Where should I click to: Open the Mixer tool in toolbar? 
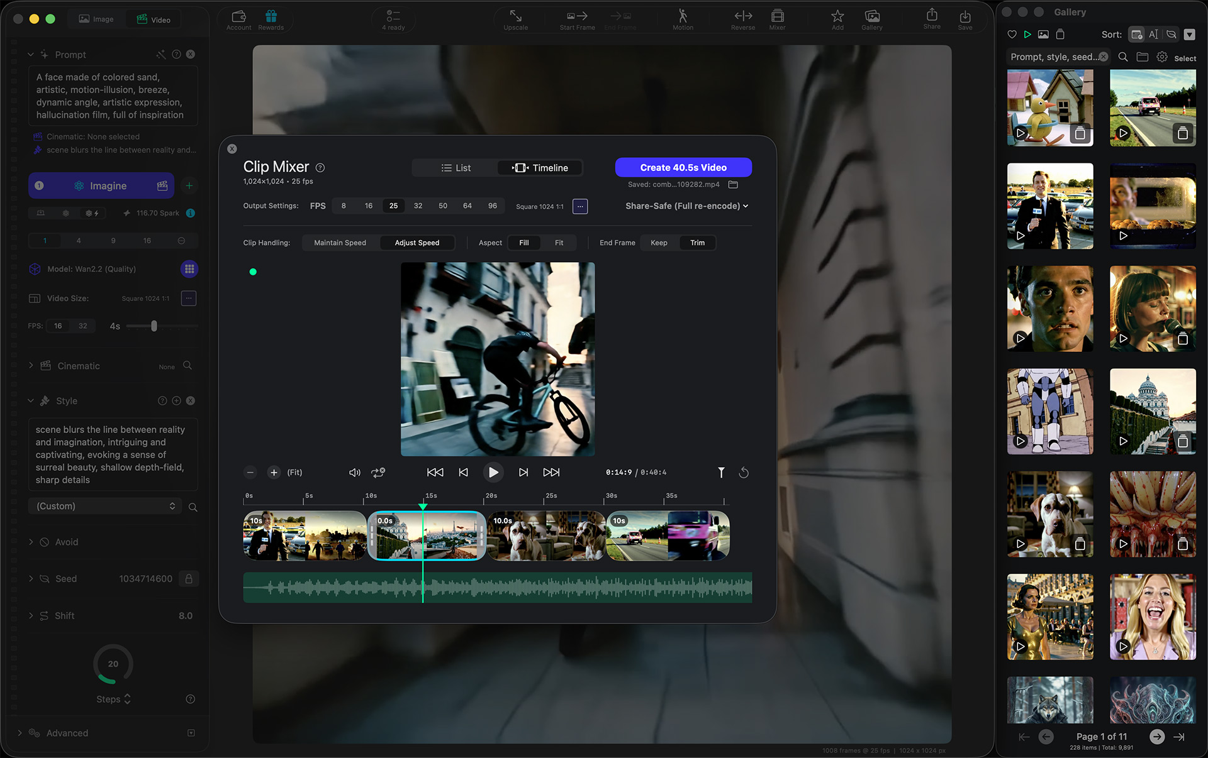[777, 17]
